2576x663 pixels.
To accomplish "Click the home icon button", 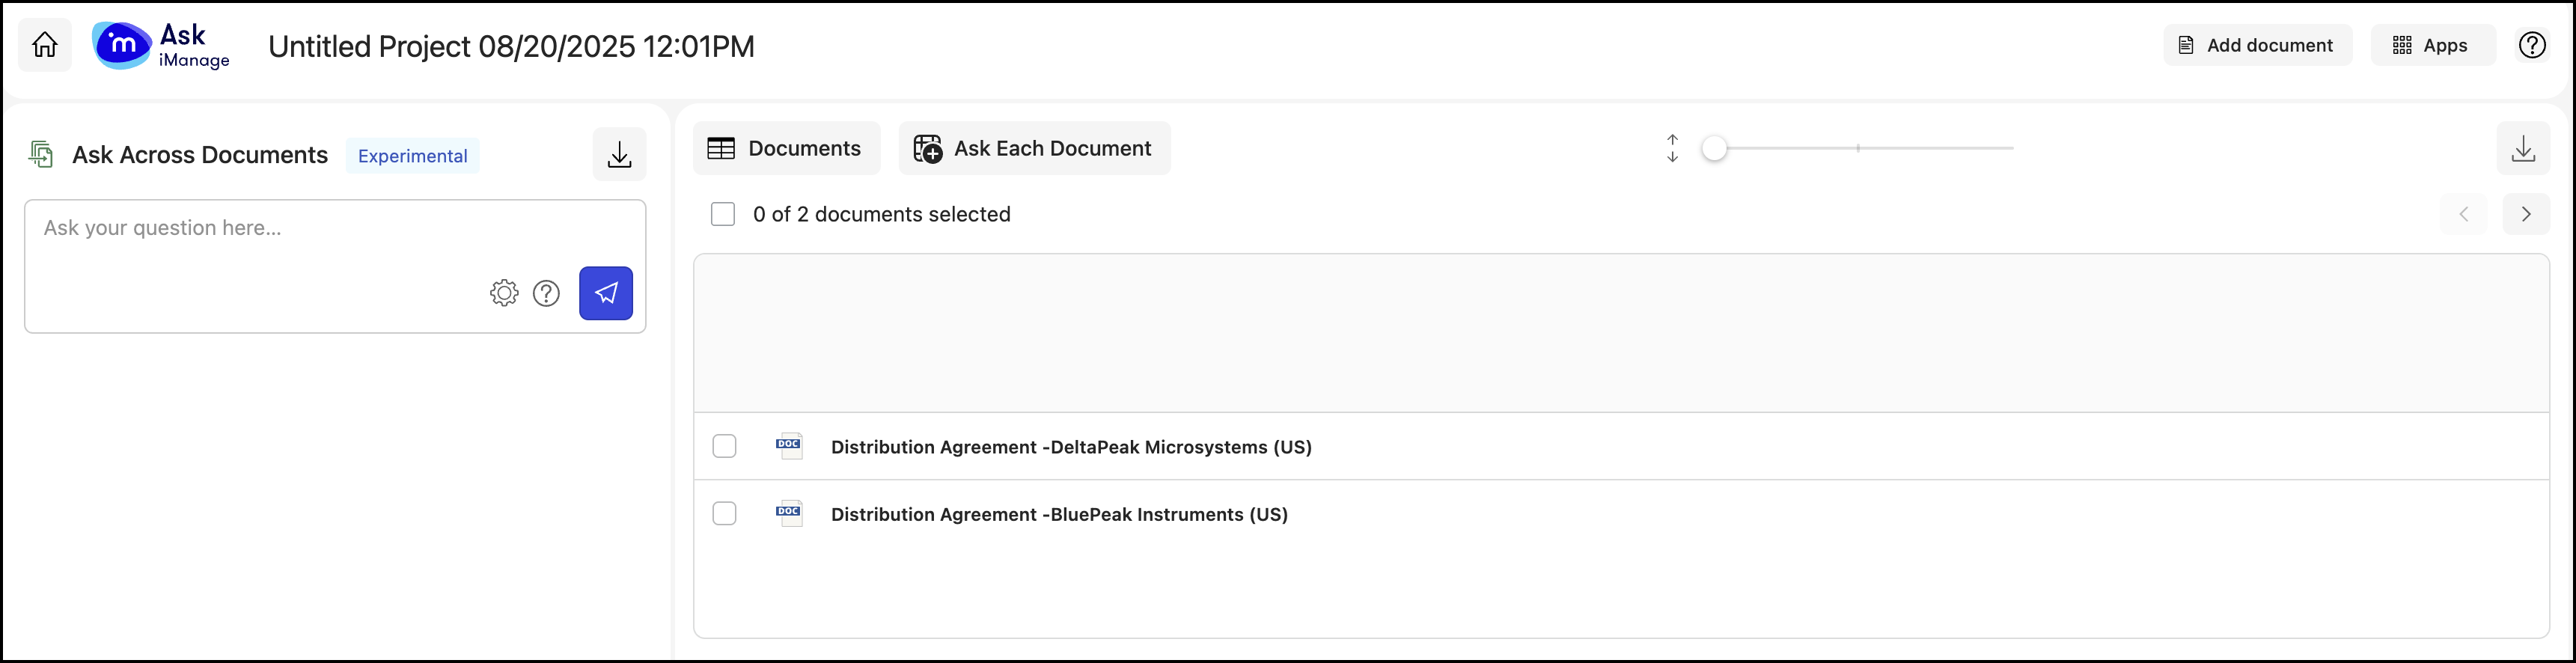I will [45, 45].
